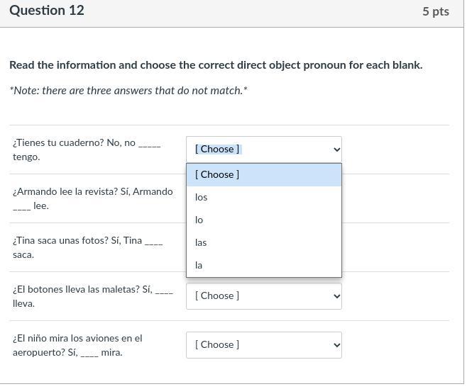This screenshot has height=389, width=467.
Task: Open the dropdown for El niño mira los aviones
Action: point(263,345)
